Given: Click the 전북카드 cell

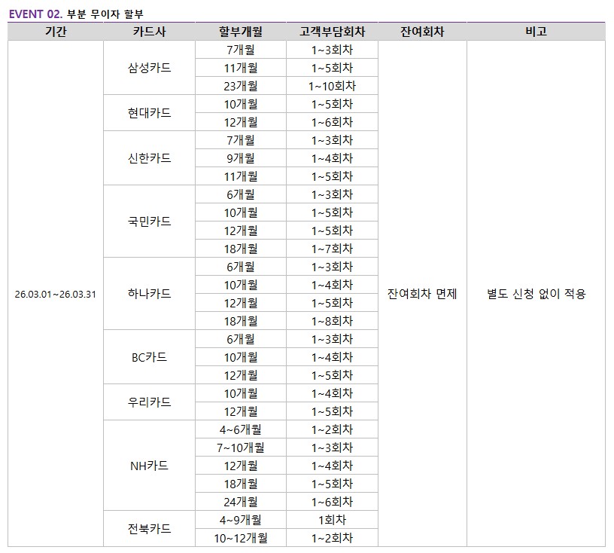Looking at the screenshot, I should [149, 529].
